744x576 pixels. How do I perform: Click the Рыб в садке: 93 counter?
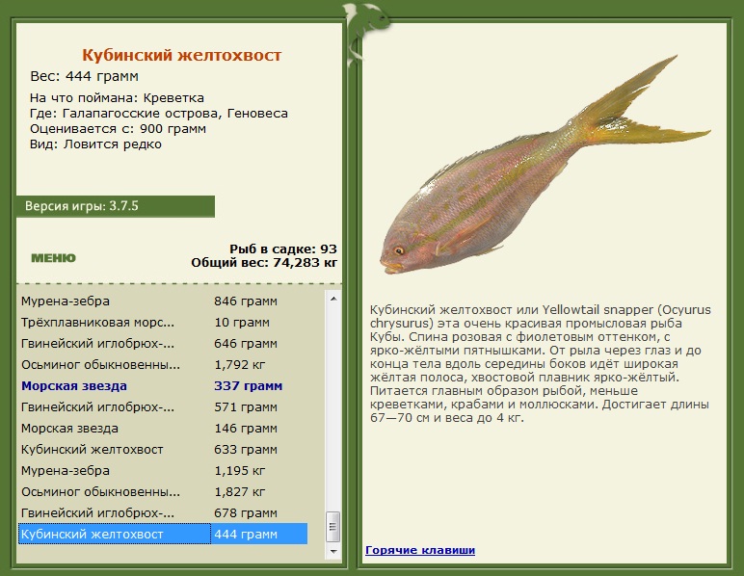[x=283, y=249]
